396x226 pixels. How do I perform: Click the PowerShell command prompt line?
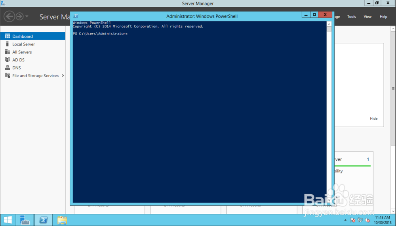click(x=100, y=34)
